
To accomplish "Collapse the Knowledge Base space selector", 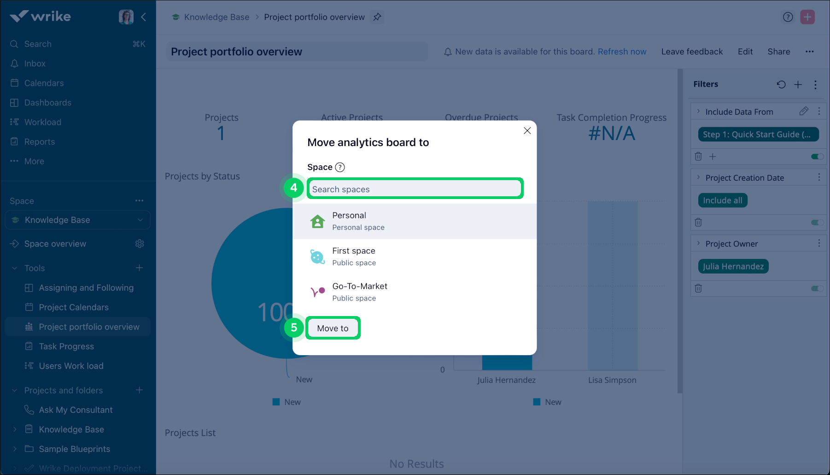I will (140, 220).
